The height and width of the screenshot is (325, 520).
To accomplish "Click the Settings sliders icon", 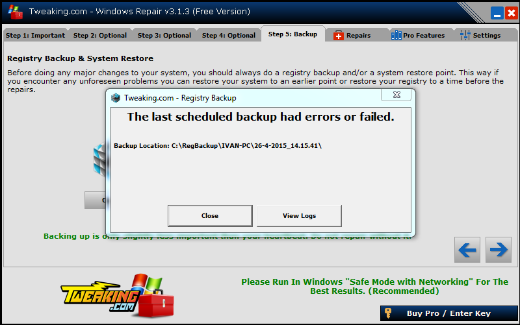I will click(465, 35).
